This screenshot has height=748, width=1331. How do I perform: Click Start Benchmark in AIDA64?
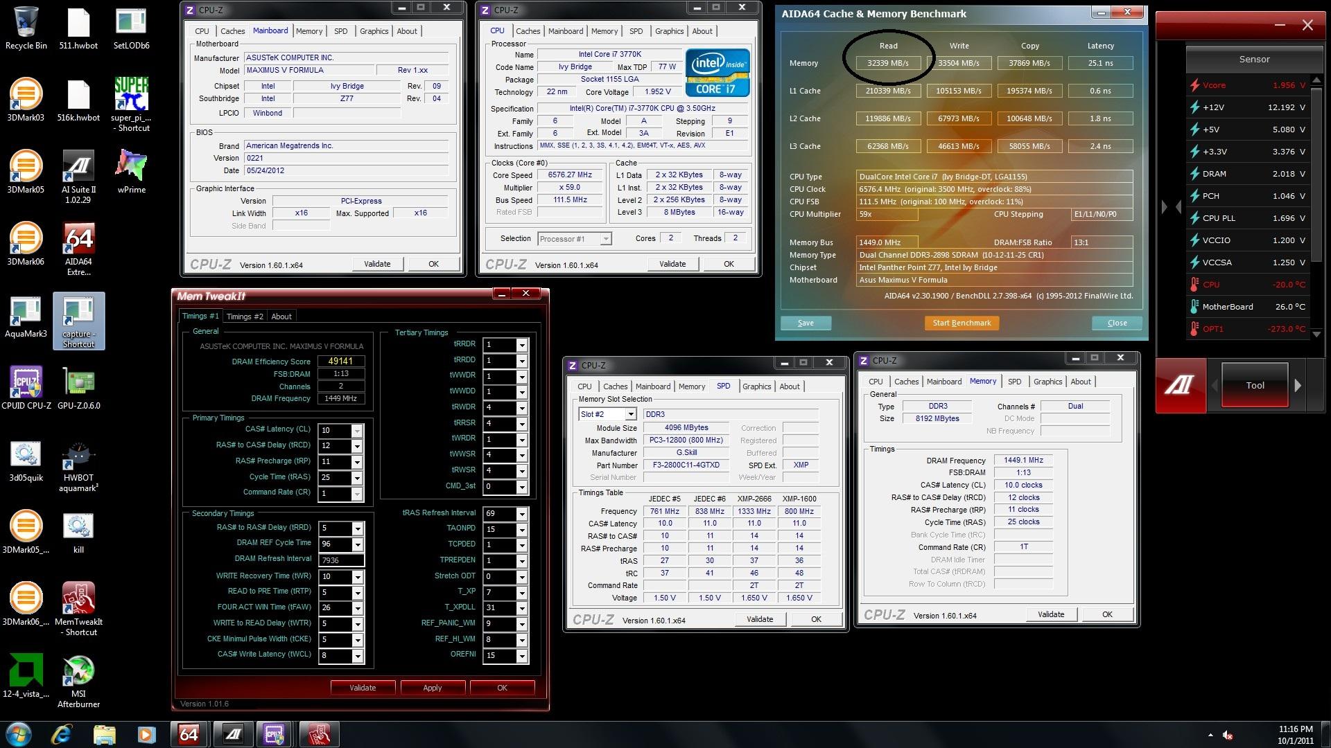(x=961, y=323)
